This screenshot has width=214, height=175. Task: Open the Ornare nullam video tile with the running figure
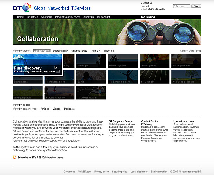click(x=60, y=93)
